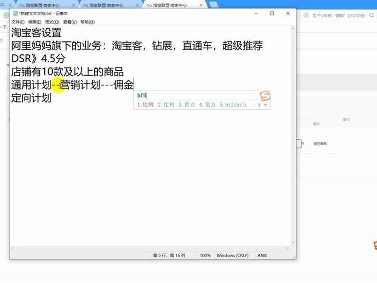Click the bi'li pinyin input composition
Image resolution: width=377 pixels, height=283 pixels.
coord(142,95)
